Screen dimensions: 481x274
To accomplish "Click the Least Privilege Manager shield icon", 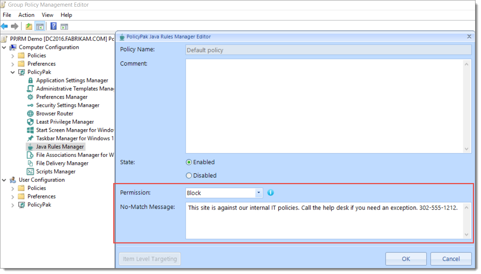I will coord(31,122).
